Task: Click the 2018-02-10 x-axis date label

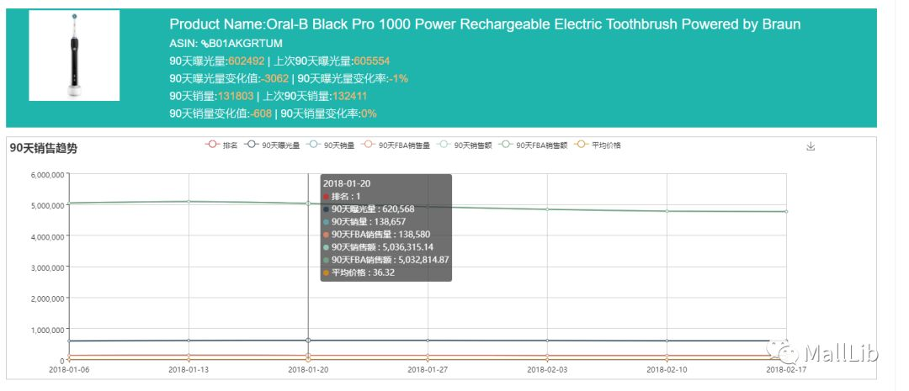Action: (x=666, y=369)
